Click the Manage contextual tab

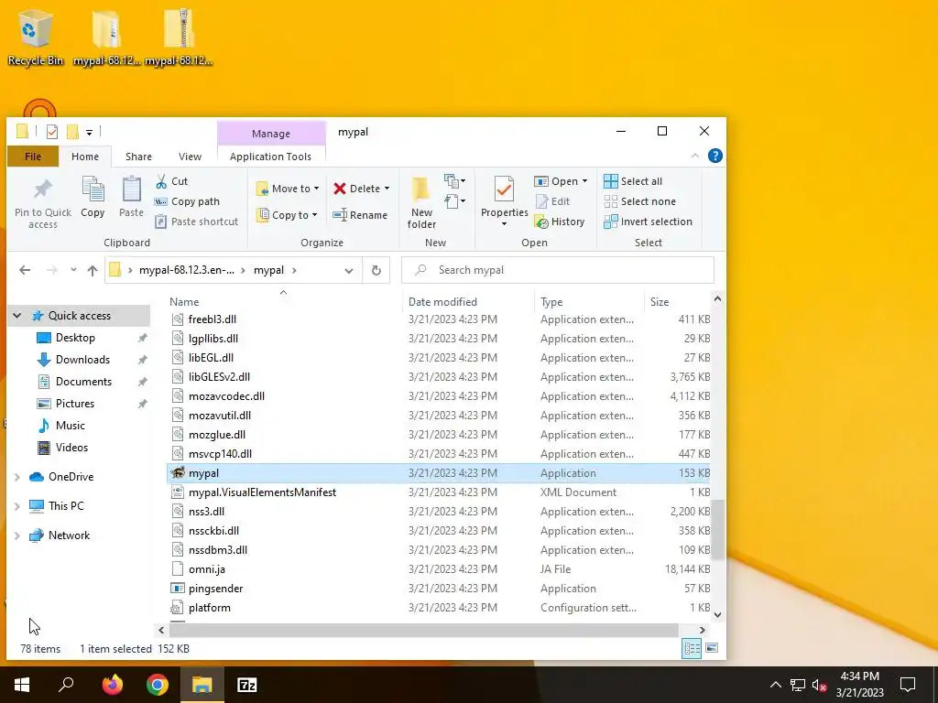[271, 134]
